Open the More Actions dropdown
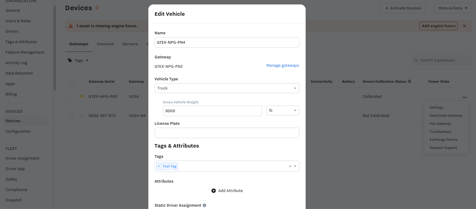476x209 pixels. (x=453, y=8)
